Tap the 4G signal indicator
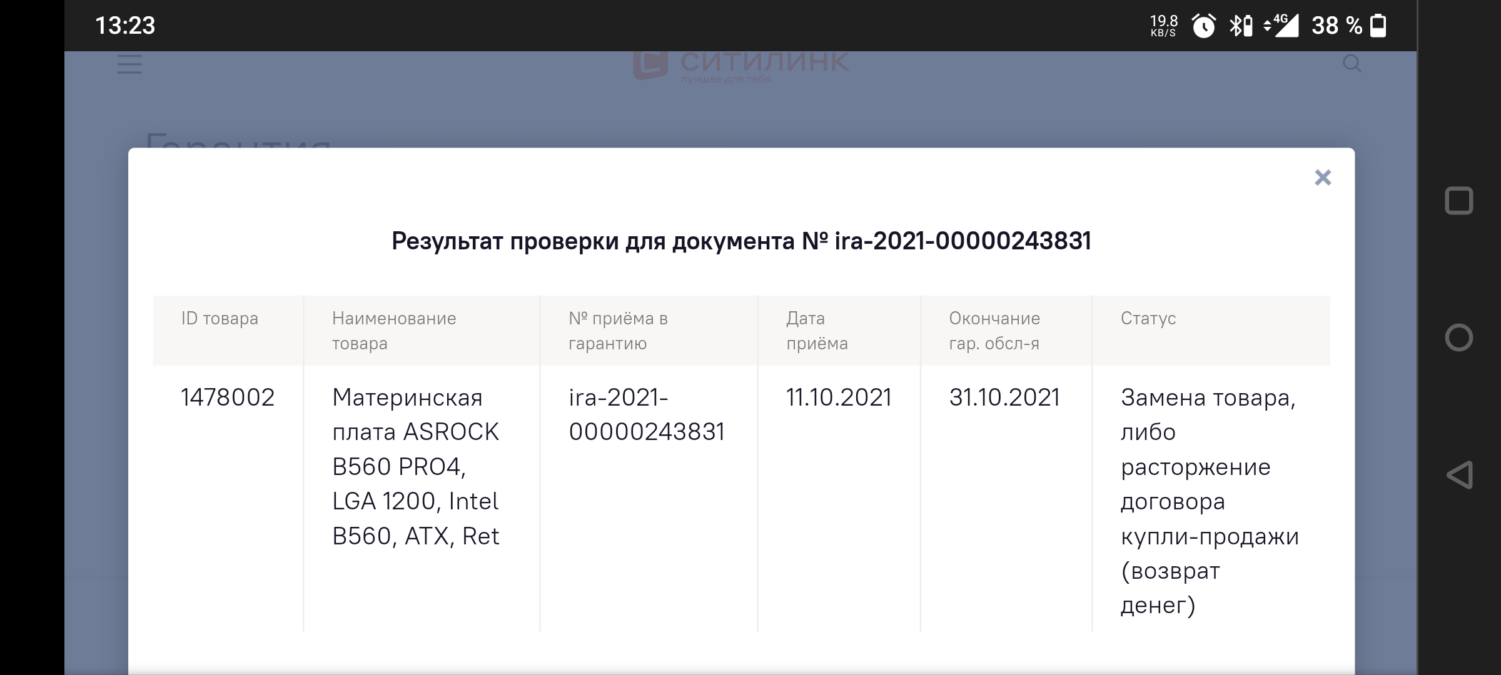Screen dimensions: 1501x675 pyautogui.click(x=1281, y=26)
